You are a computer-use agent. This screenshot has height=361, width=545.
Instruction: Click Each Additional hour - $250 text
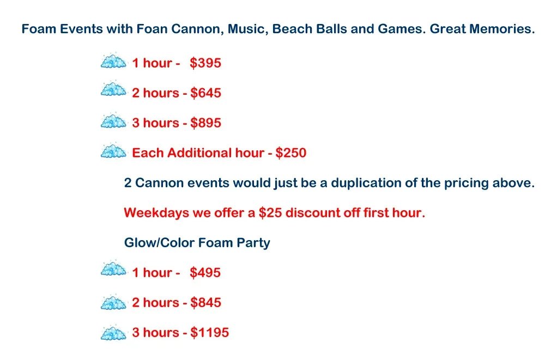pos(219,153)
